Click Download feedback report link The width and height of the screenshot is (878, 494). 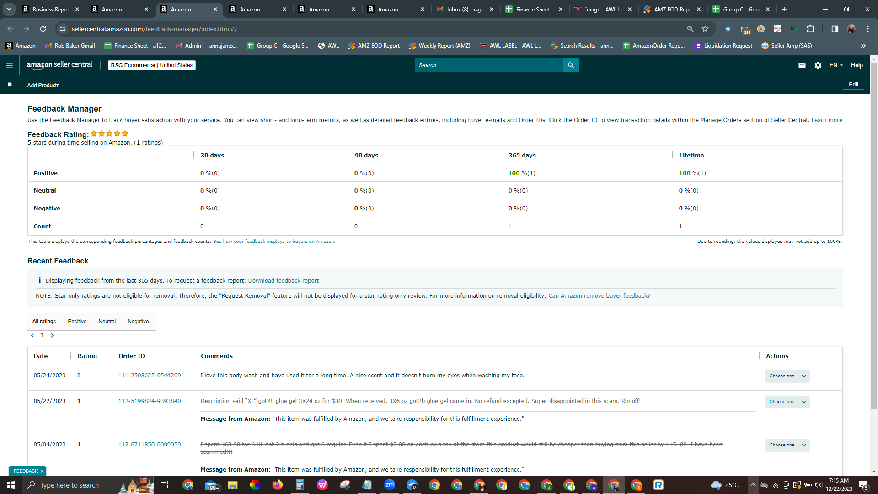click(x=283, y=281)
